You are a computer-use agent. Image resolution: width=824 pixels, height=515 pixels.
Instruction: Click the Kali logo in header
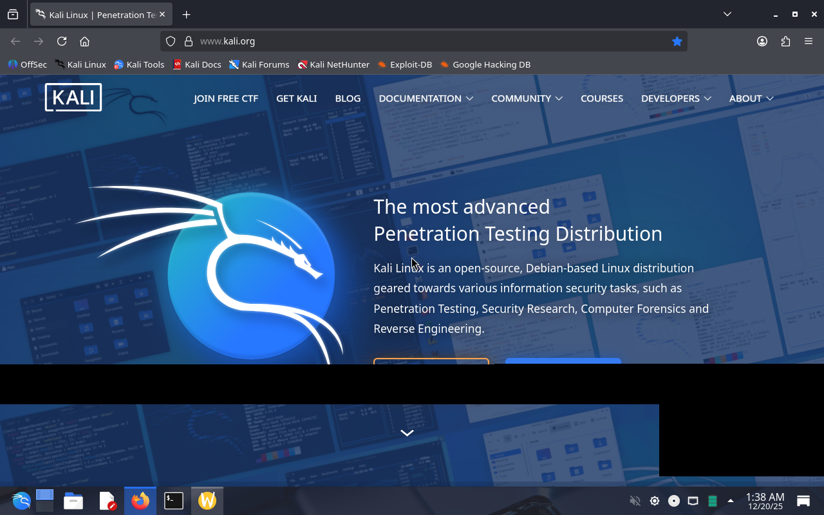[x=73, y=98]
